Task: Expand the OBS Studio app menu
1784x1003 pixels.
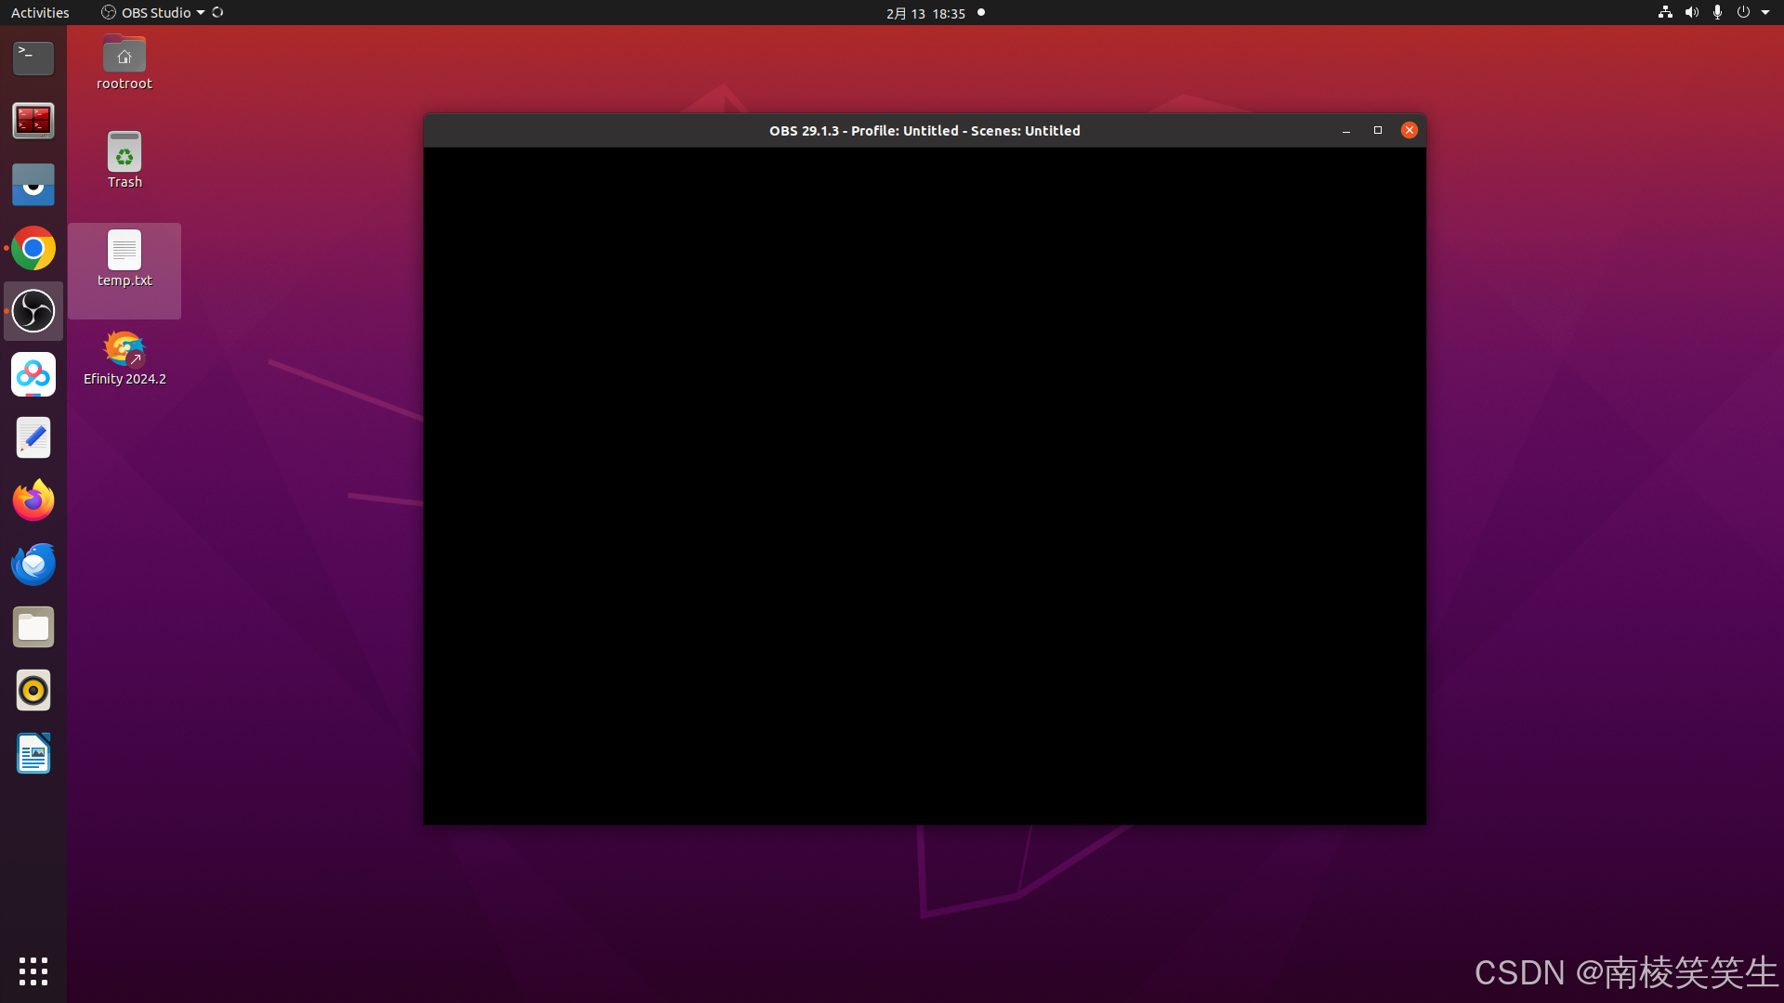Action: coord(153,13)
